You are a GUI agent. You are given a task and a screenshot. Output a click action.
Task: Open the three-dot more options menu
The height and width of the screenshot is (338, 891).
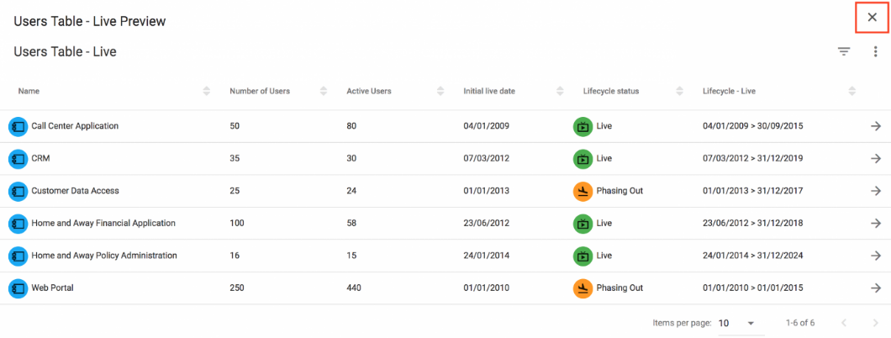point(875,52)
